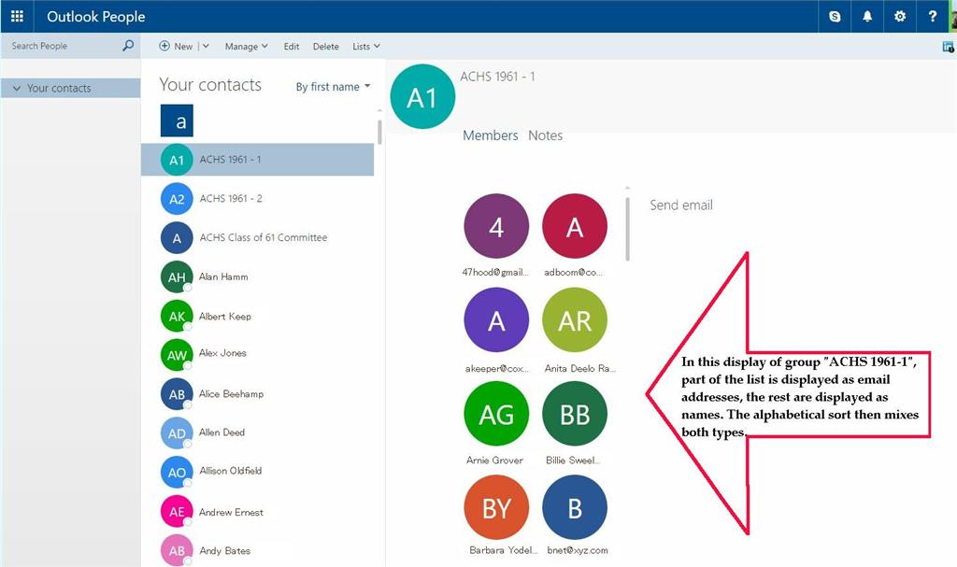This screenshot has height=567, width=957.
Task: Click the AE avatar for Andrew Ernest
Action: (x=177, y=512)
